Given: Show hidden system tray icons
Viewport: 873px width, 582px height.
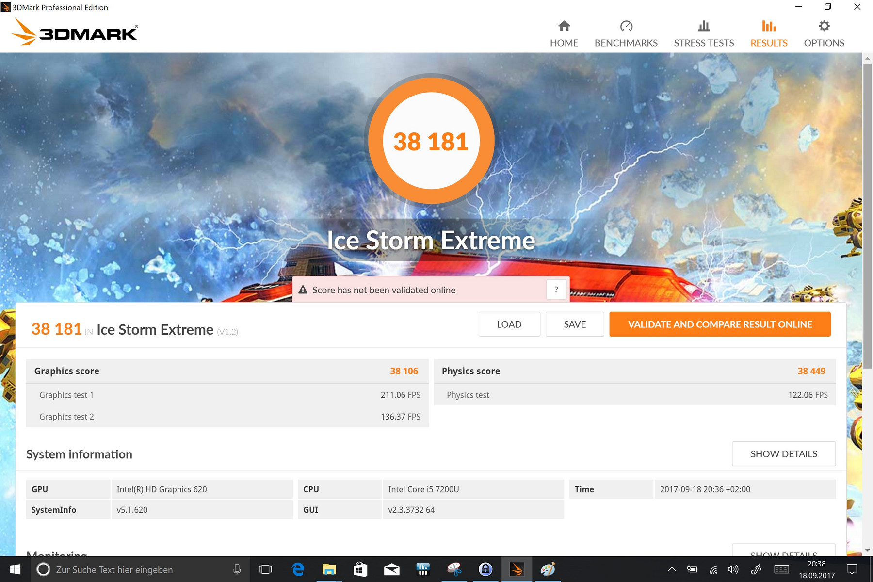Looking at the screenshot, I should click(672, 569).
